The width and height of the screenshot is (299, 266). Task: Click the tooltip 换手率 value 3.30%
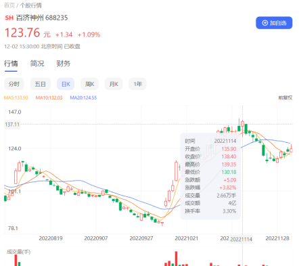(229, 211)
